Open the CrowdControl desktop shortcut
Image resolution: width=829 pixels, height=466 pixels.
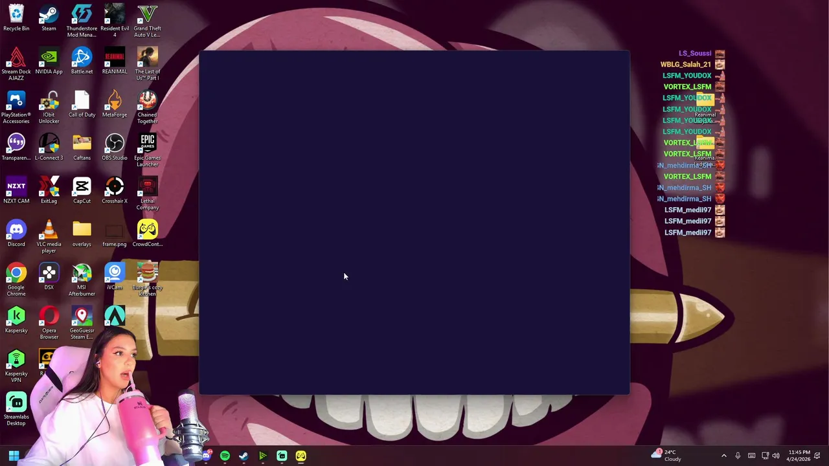click(x=147, y=234)
